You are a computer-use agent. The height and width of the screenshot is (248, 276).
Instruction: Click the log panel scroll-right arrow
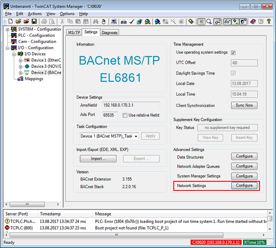(x=264, y=235)
